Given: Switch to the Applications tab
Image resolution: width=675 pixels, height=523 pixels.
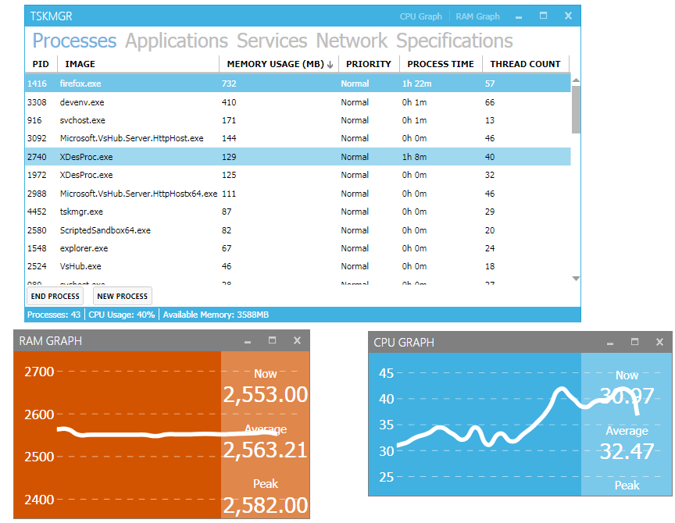Looking at the screenshot, I should click(177, 41).
